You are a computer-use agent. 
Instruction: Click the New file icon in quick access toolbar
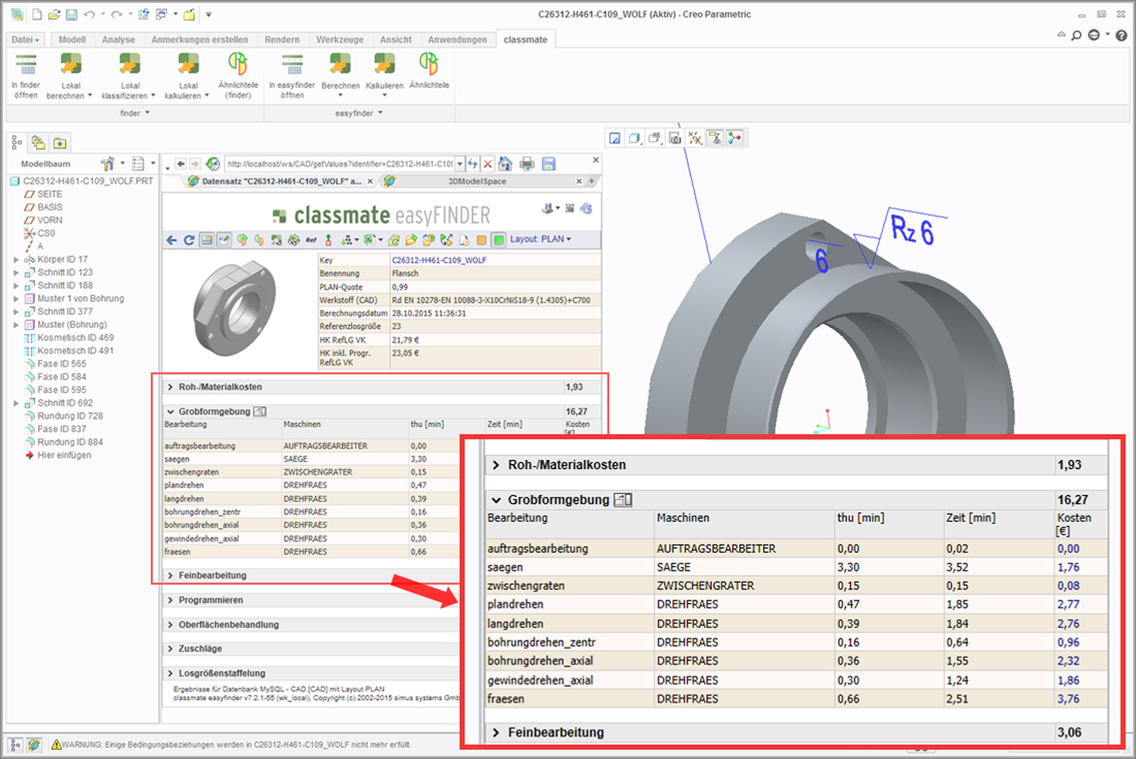tap(37, 14)
